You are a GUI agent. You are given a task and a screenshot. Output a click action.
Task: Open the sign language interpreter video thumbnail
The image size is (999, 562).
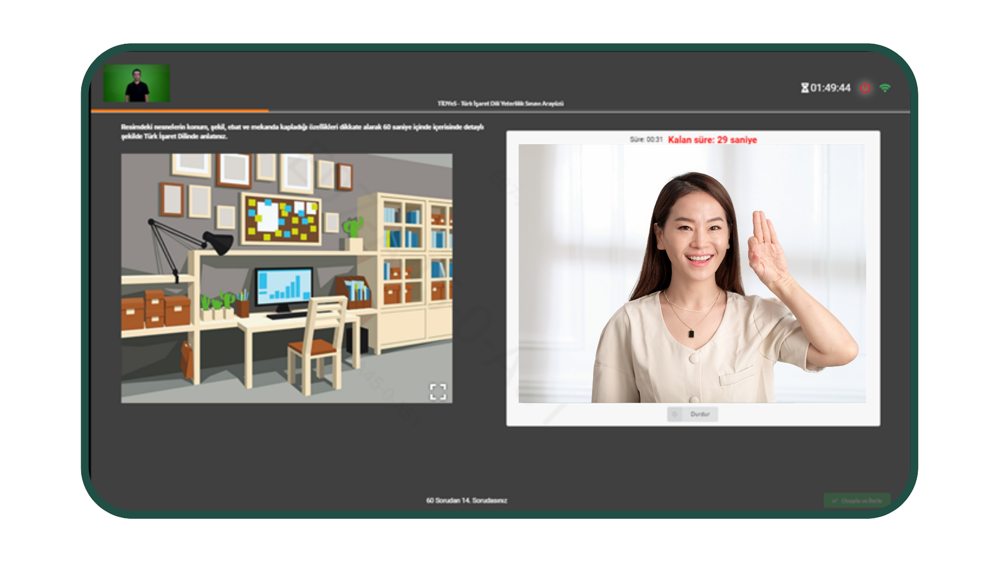(136, 83)
